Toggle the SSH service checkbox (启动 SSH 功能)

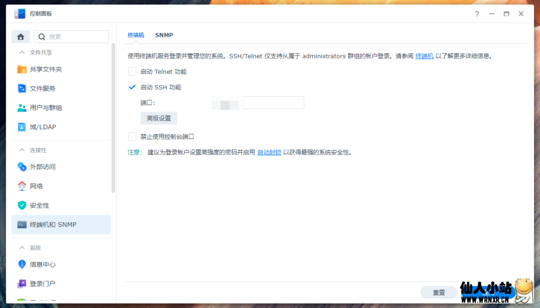132,87
